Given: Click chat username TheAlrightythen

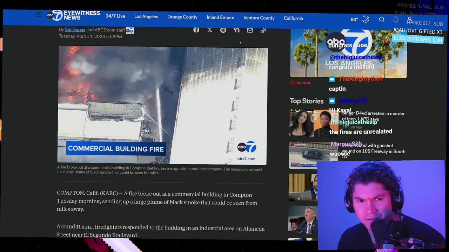Looking at the screenshot, I should click(361, 79).
